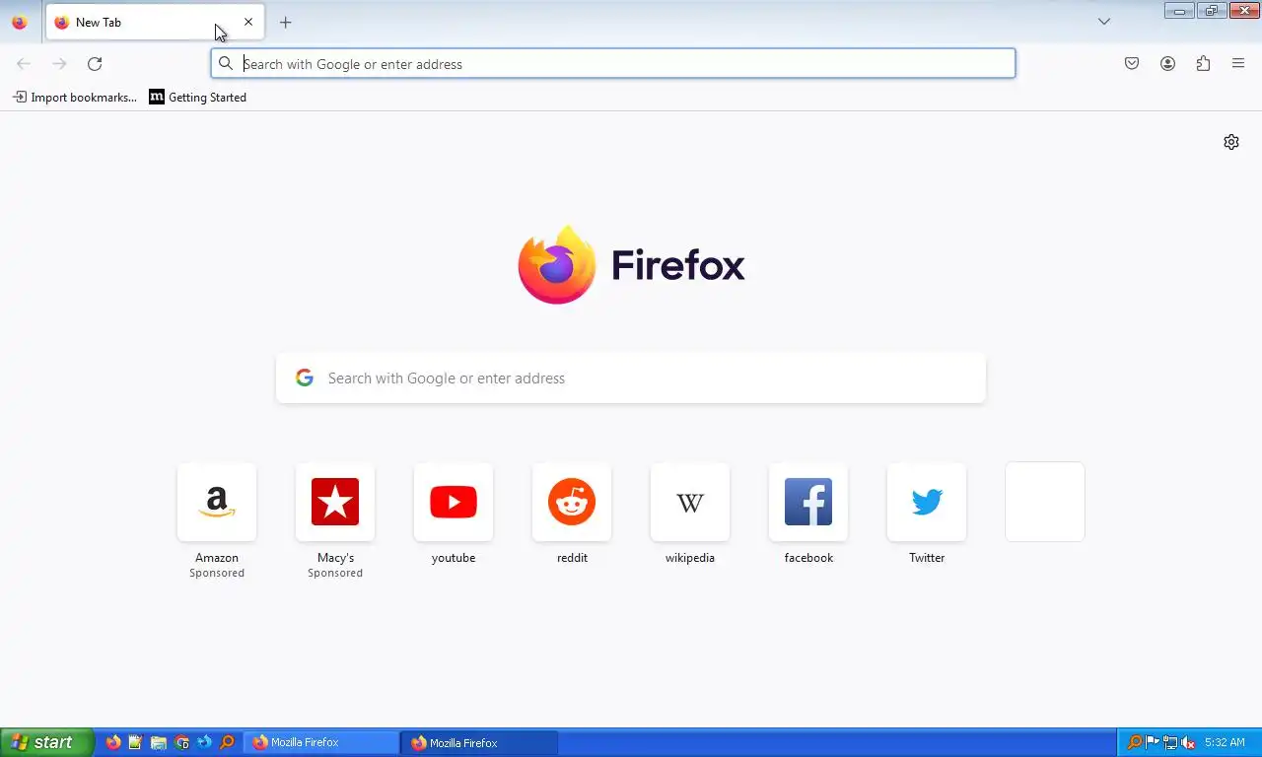The image size is (1262, 757).
Task: Click the Firefox View icon
Action: (20, 22)
